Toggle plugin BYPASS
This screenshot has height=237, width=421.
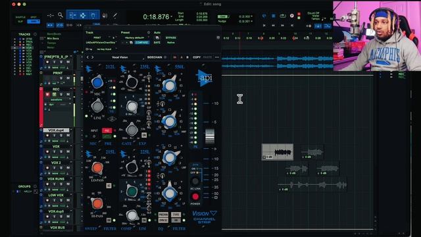(x=171, y=38)
